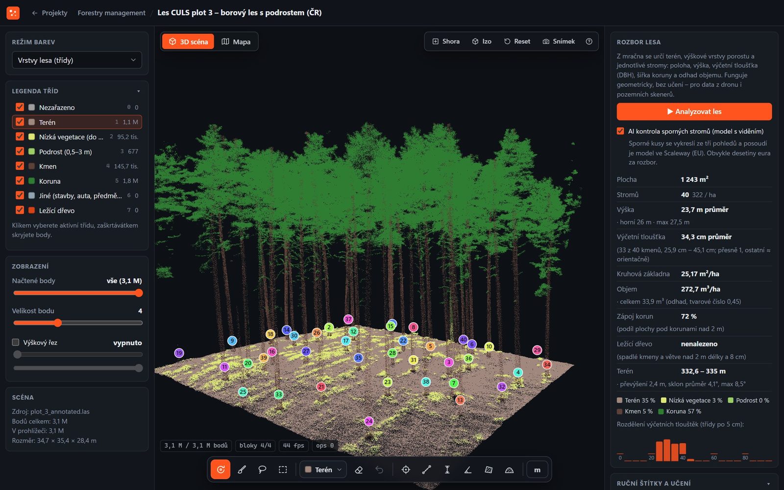Image resolution: width=784 pixels, height=490 pixels.
Task: Hide the Podrost (0,5–3 m) class
Action: (x=20, y=151)
